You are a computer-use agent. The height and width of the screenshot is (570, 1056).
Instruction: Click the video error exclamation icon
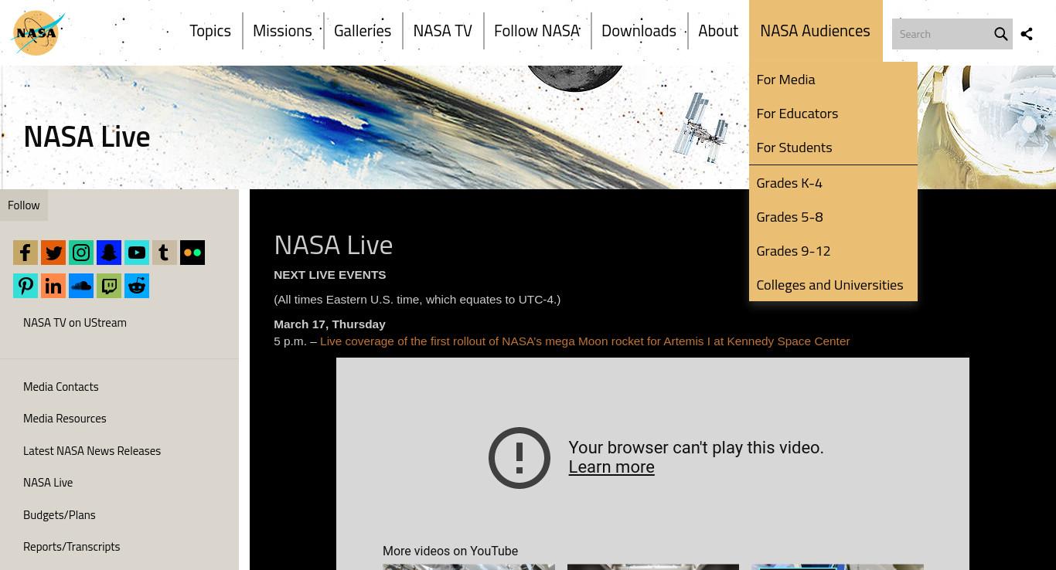519,458
